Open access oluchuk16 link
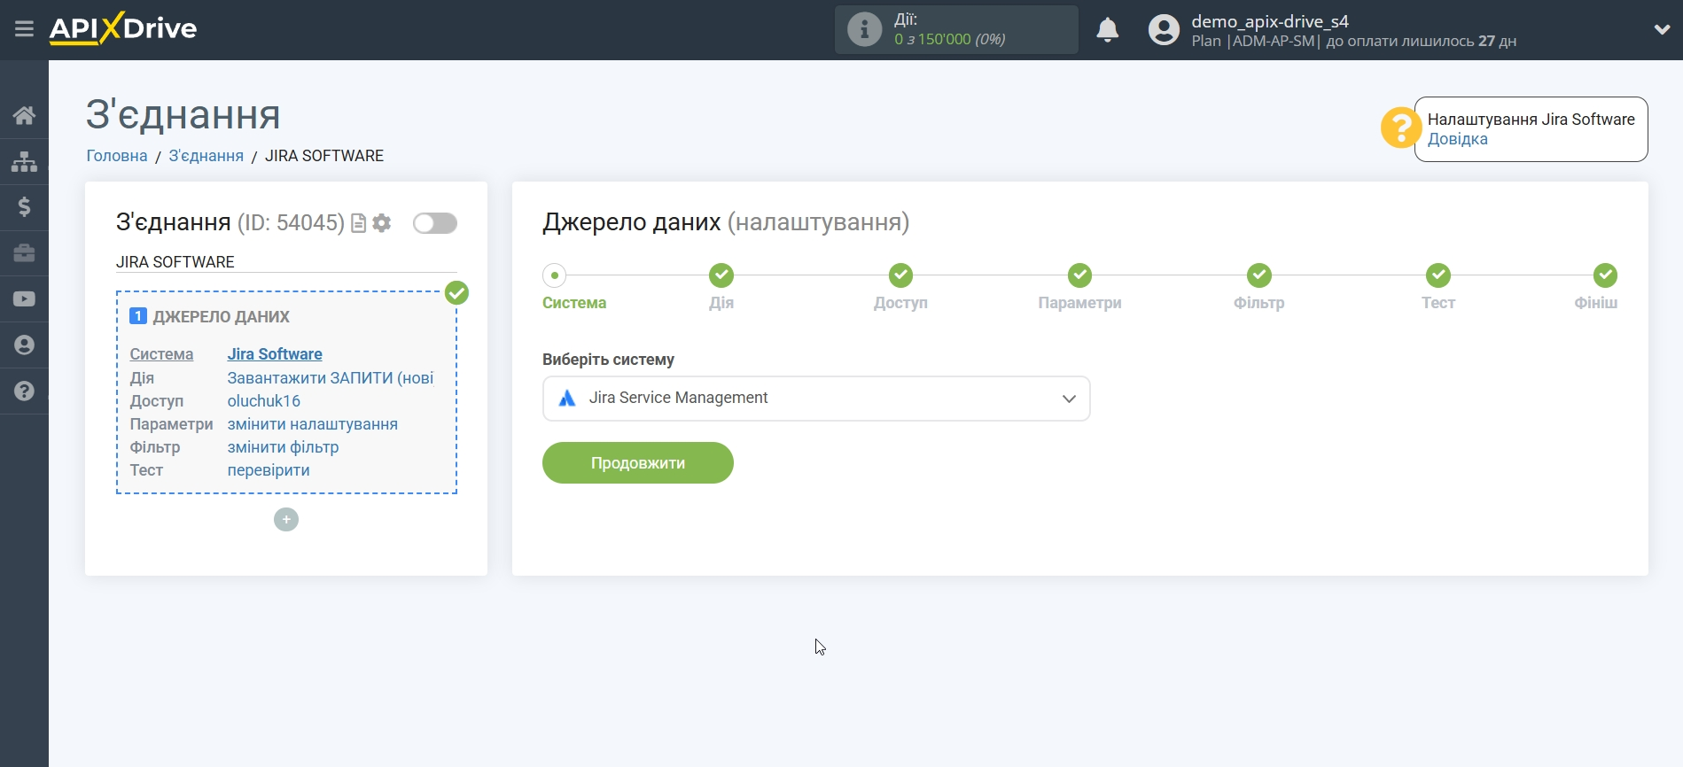The width and height of the screenshot is (1683, 767). 264,401
